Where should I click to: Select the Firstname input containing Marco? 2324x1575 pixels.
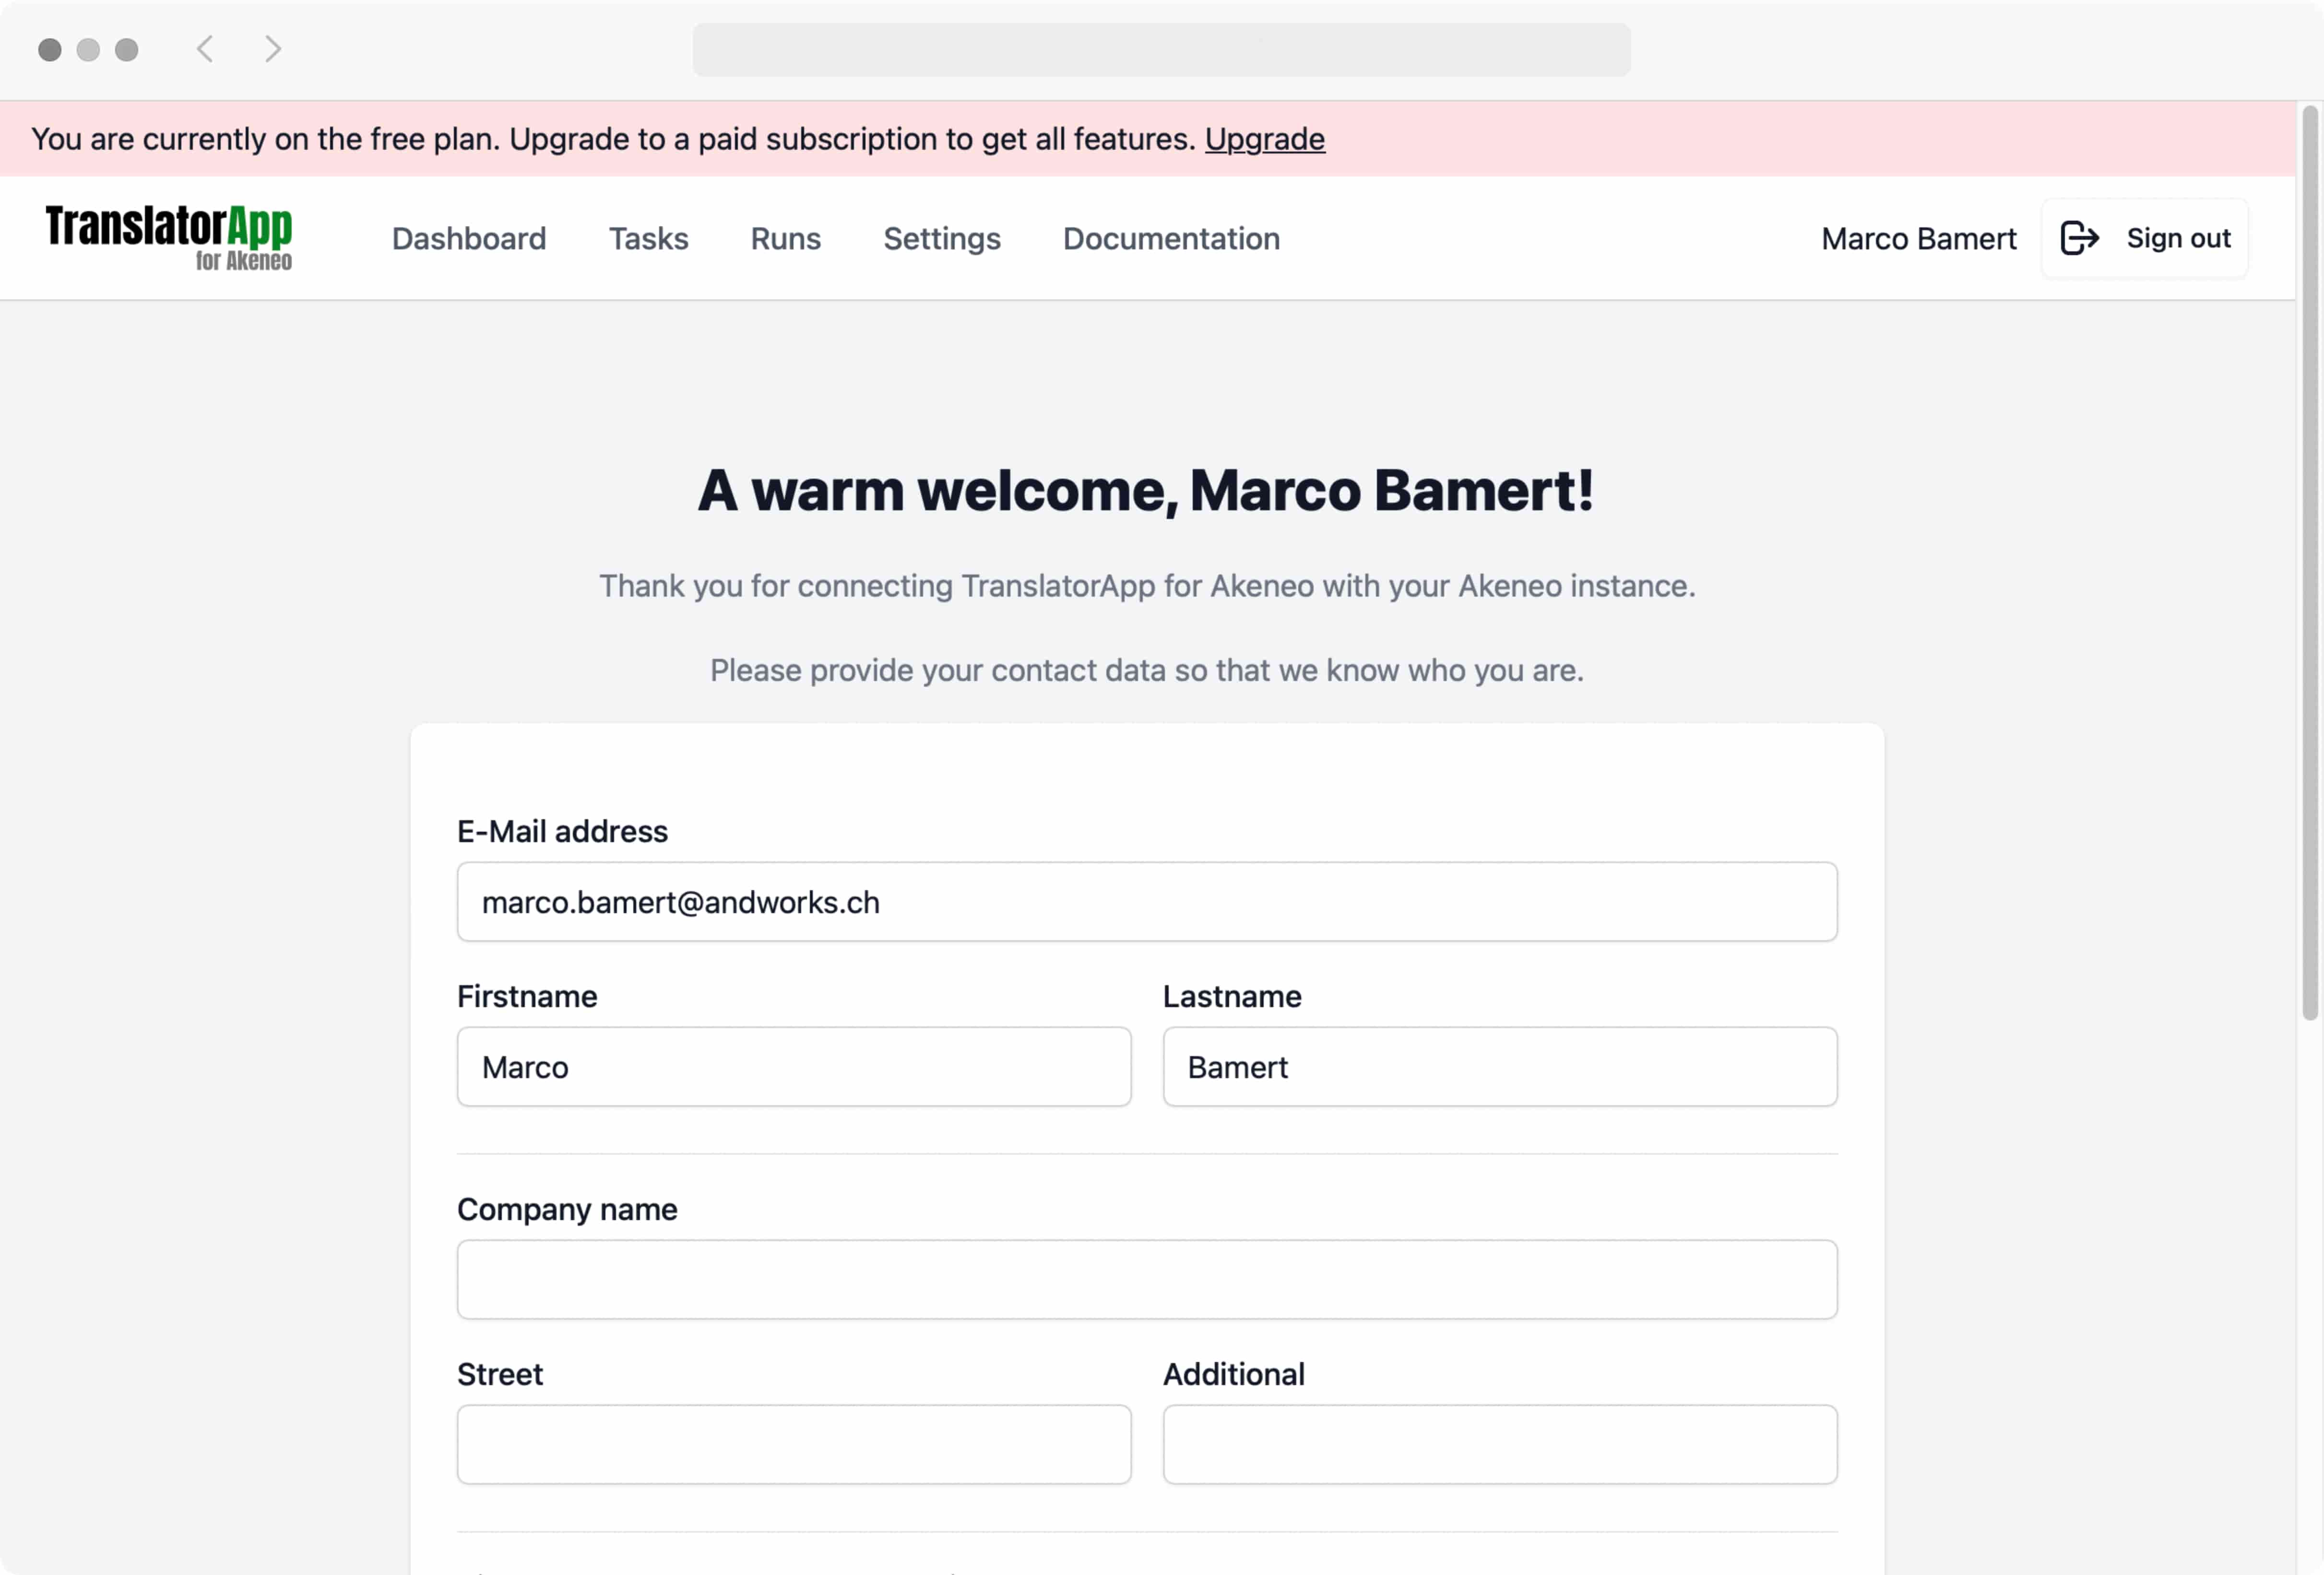click(793, 1066)
